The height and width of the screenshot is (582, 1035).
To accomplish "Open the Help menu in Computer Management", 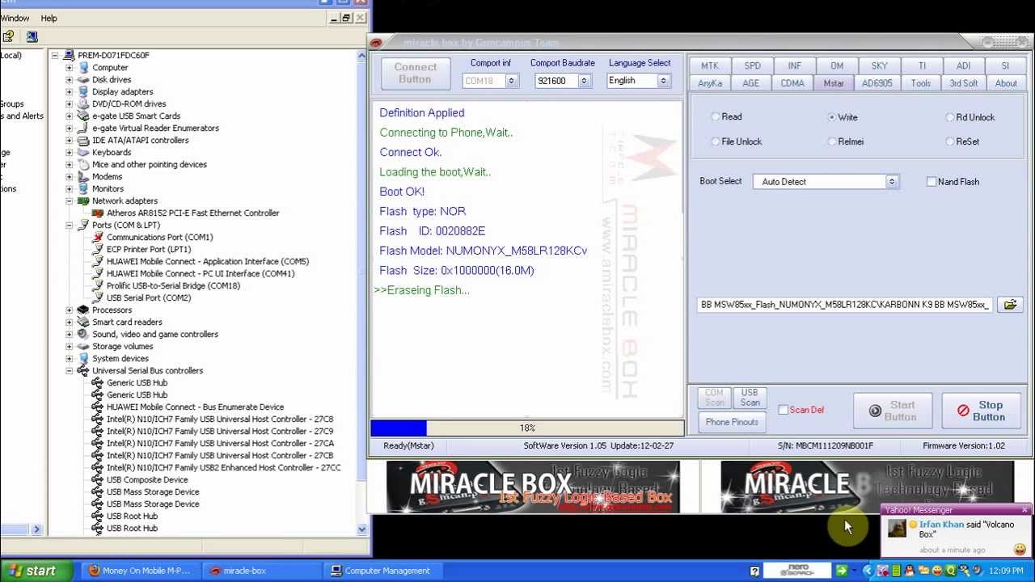I will [x=49, y=18].
